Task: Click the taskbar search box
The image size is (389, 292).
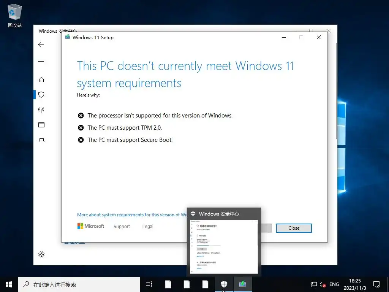Action: [79, 284]
